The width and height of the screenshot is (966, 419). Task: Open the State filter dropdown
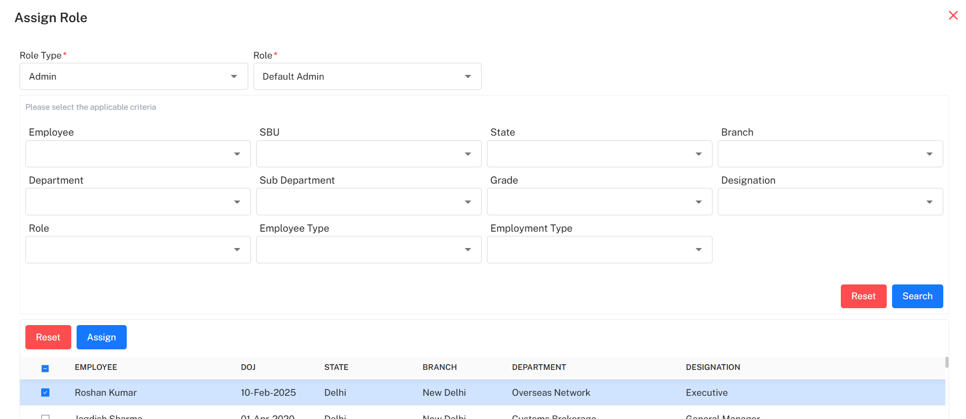pyautogui.click(x=599, y=154)
